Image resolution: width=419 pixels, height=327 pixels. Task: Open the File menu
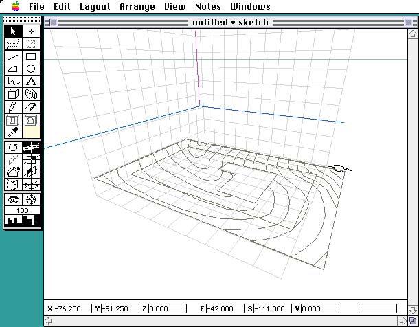click(36, 6)
